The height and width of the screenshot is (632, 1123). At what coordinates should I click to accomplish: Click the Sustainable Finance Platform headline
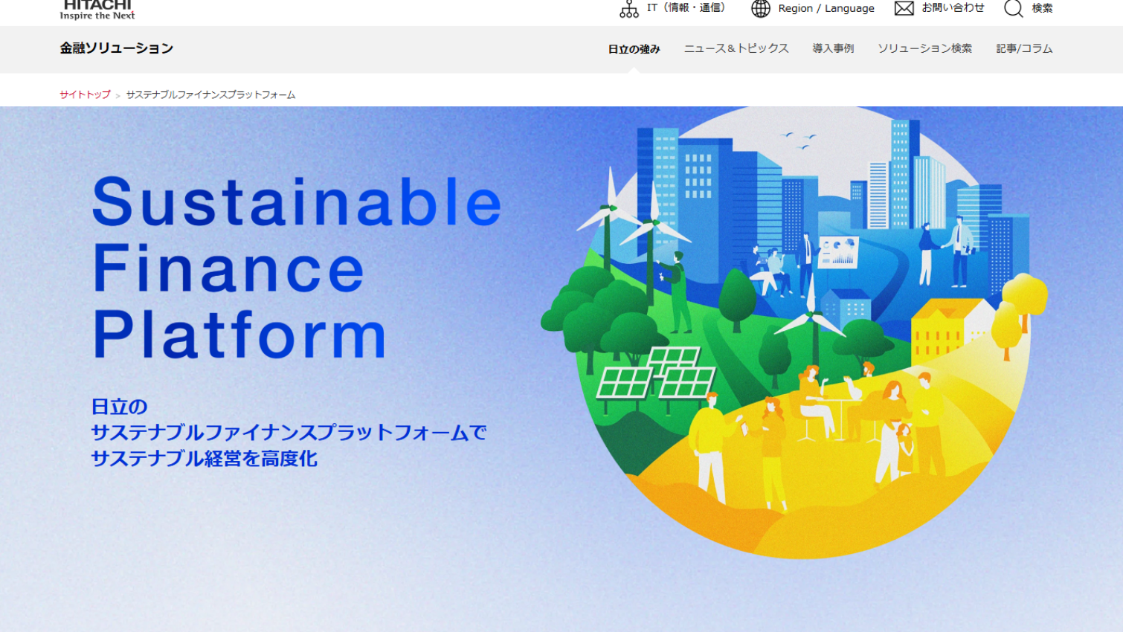pyautogui.click(x=296, y=268)
